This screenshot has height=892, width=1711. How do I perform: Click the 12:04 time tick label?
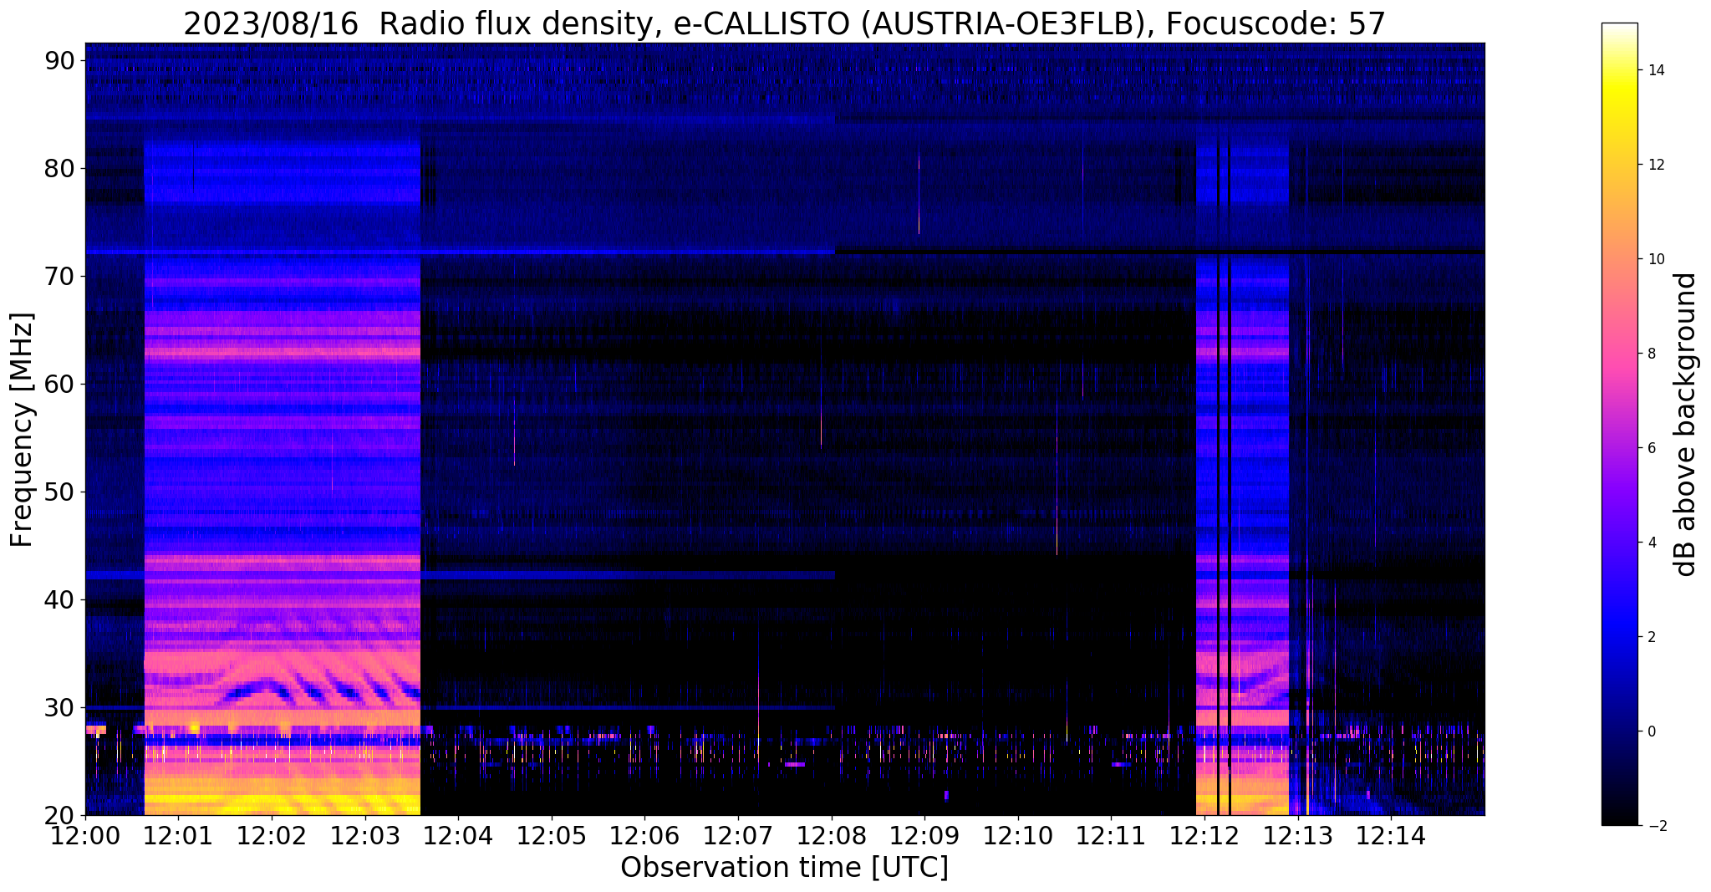[458, 834]
